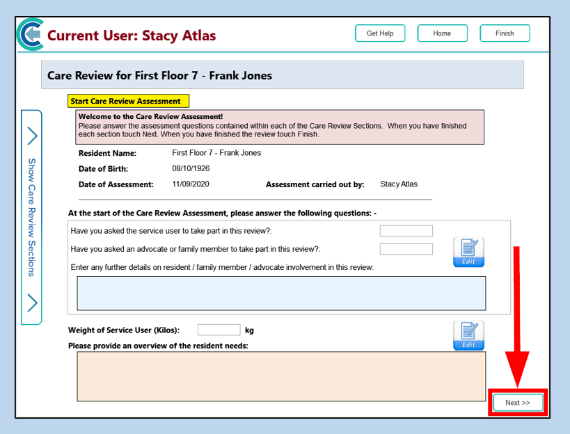Screen dimensions: 570x434
Task: Click Edit icon for resident needs overview
Action: coord(468,335)
